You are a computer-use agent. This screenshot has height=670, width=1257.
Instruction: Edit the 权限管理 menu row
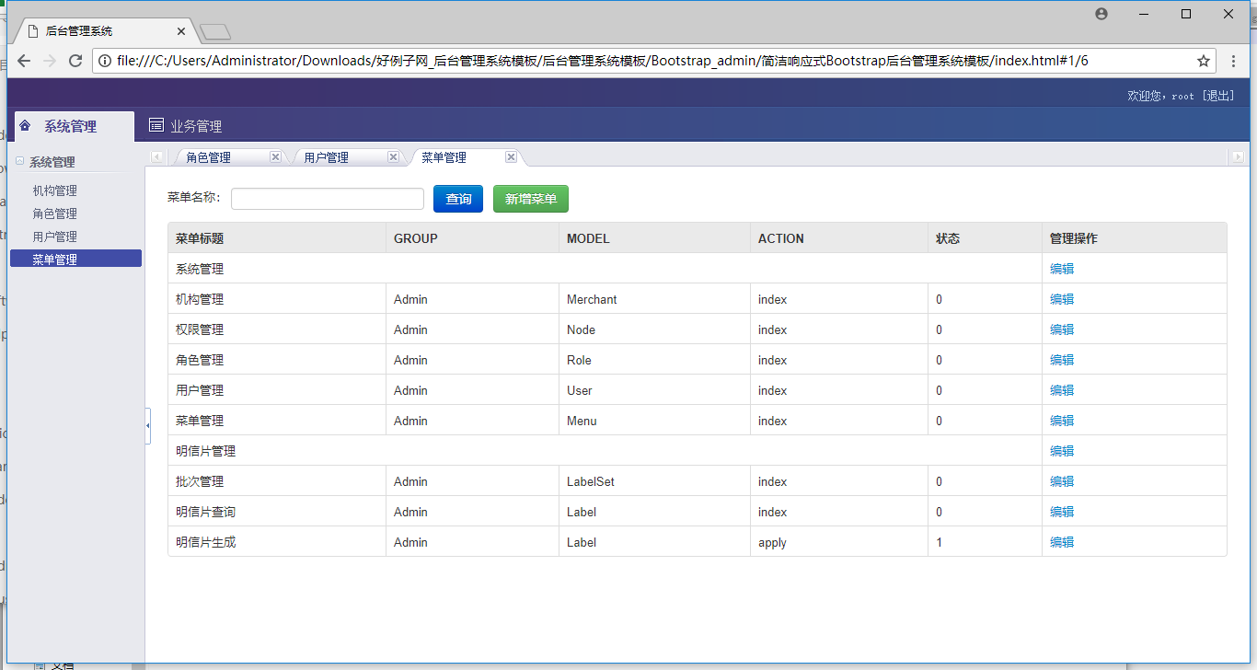coord(1062,329)
